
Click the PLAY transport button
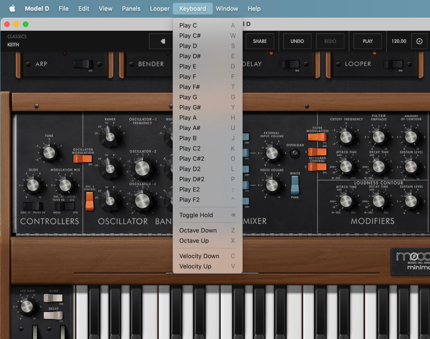pos(367,41)
